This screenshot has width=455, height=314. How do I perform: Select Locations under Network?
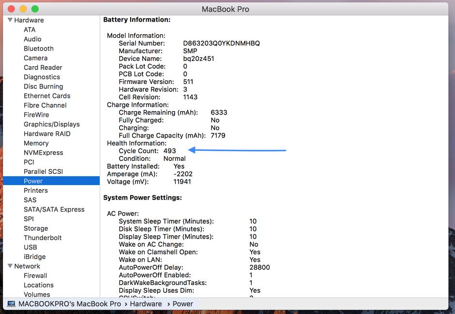[x=39, y=285]
